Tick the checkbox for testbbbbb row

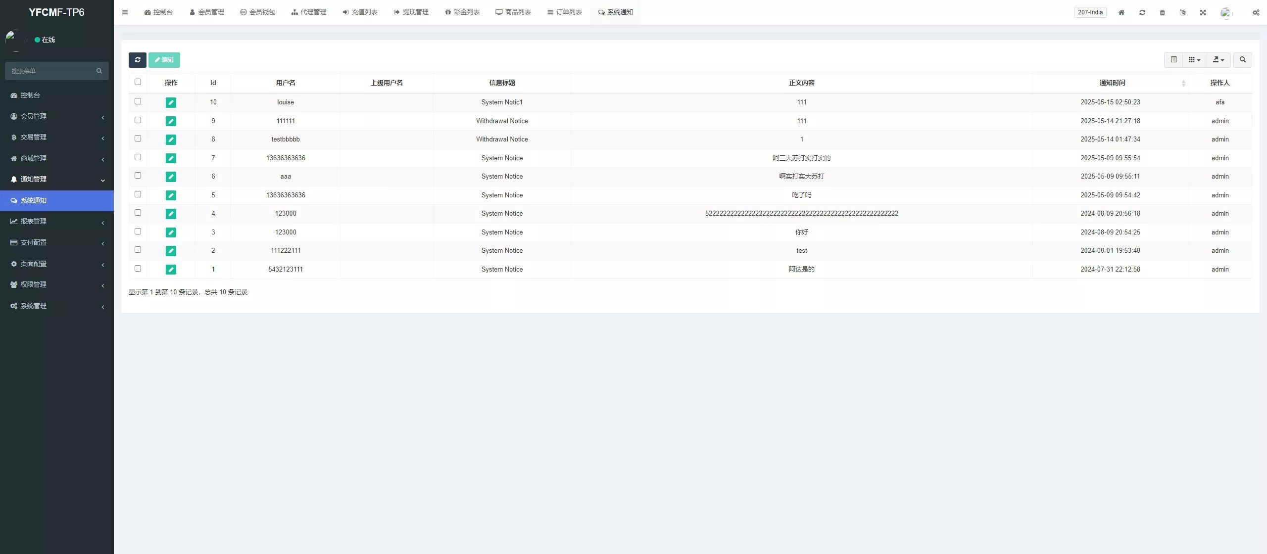pyautogui.click(x=138, y=138)
